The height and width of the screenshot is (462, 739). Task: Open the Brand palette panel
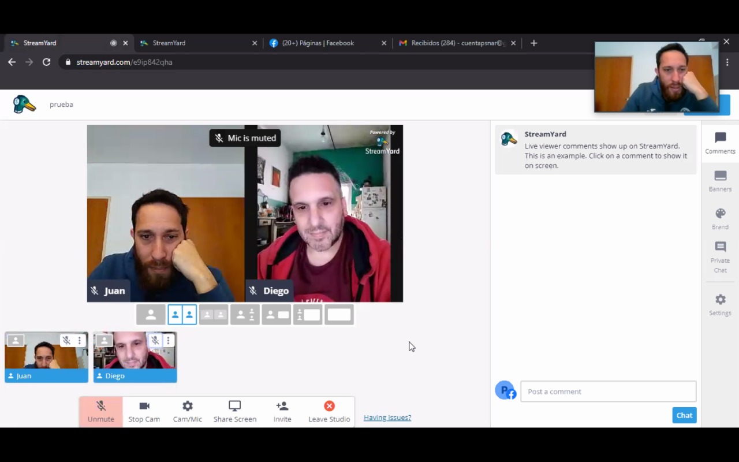tap(720, 219)
